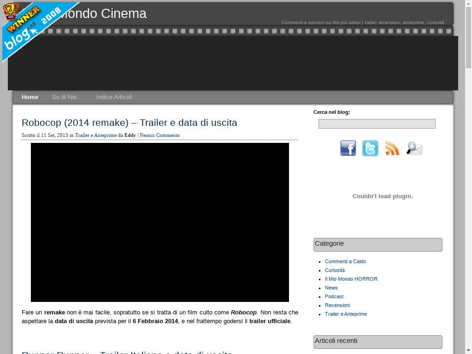Image resolution: width=472 pixels, height=354 pixels.
Task: Click the Nessun Commento link
Action: (x=159, y=135)
